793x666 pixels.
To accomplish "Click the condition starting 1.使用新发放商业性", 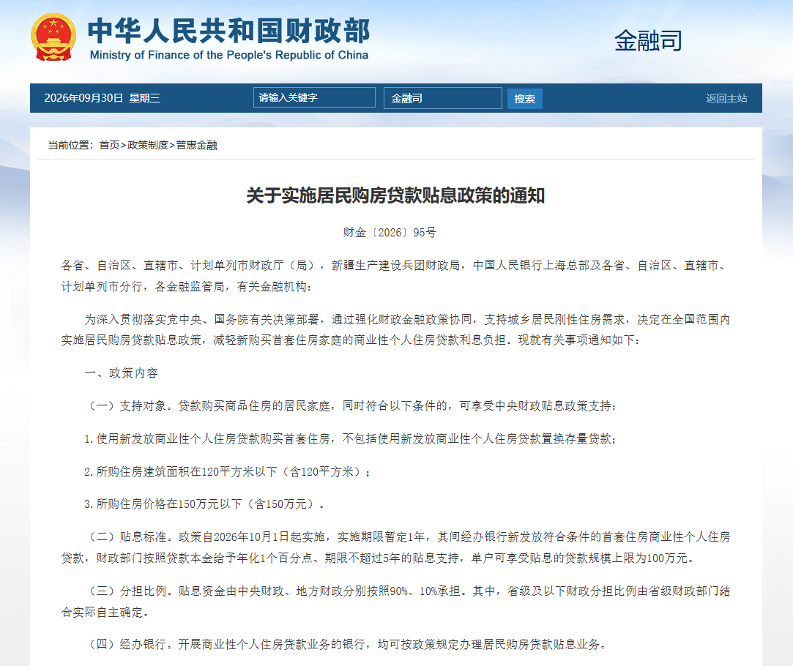I will tap(350, 438).
